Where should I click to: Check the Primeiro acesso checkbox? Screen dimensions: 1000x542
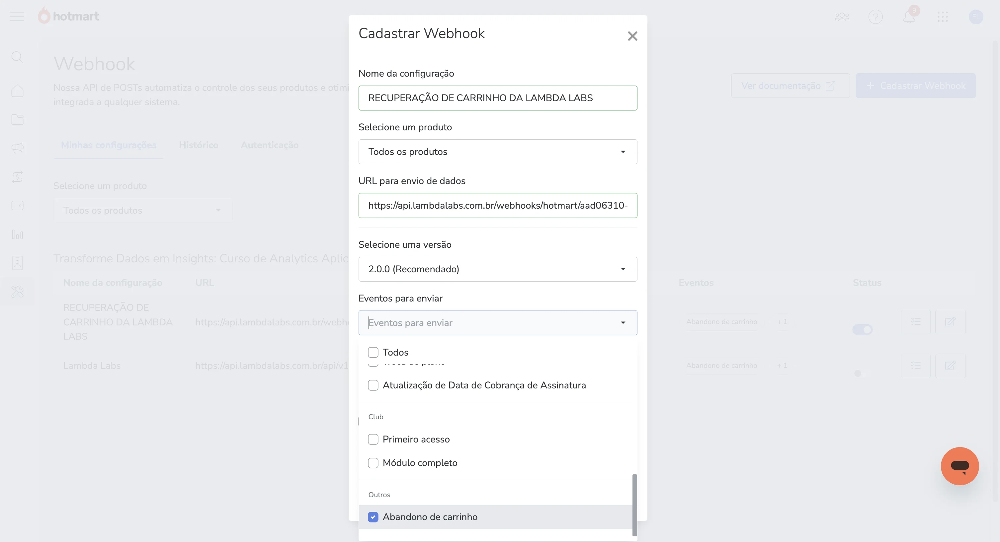373,439
